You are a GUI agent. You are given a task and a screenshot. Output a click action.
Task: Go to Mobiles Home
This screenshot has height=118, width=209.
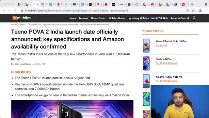[x=117, y=18]
